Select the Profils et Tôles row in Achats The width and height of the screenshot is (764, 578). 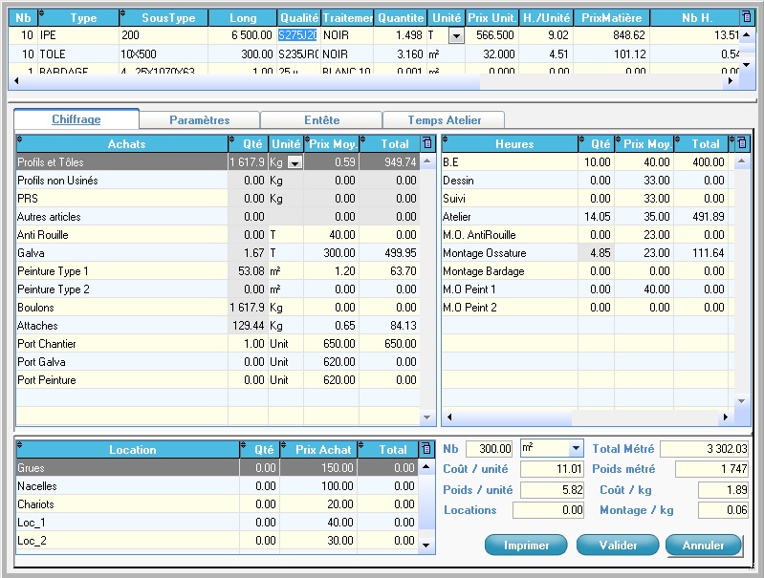coord(218,162)
